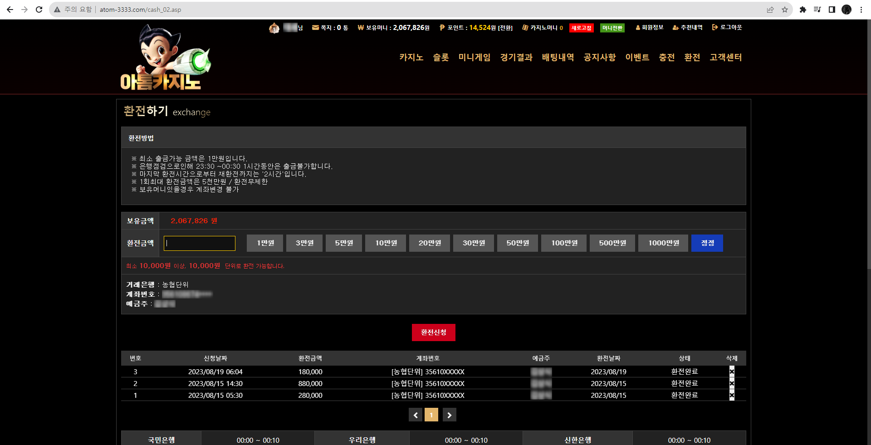This screenshot has height=445, width=871.
Task: Open the 주의 요함 site security warning
Action: (x=73, y=10)
